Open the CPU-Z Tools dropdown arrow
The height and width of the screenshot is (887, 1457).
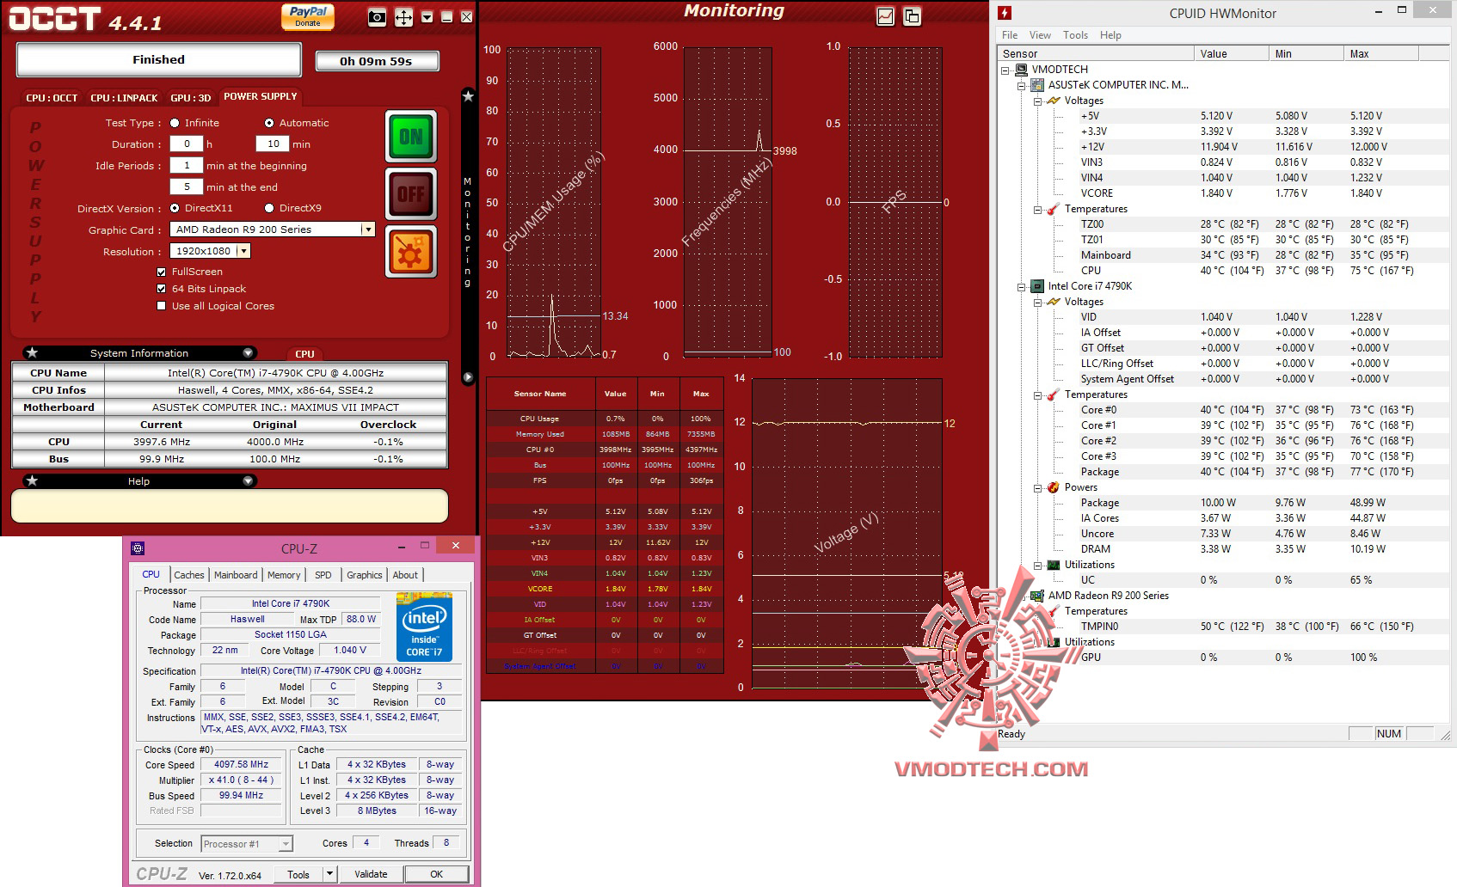pos(329,874)
